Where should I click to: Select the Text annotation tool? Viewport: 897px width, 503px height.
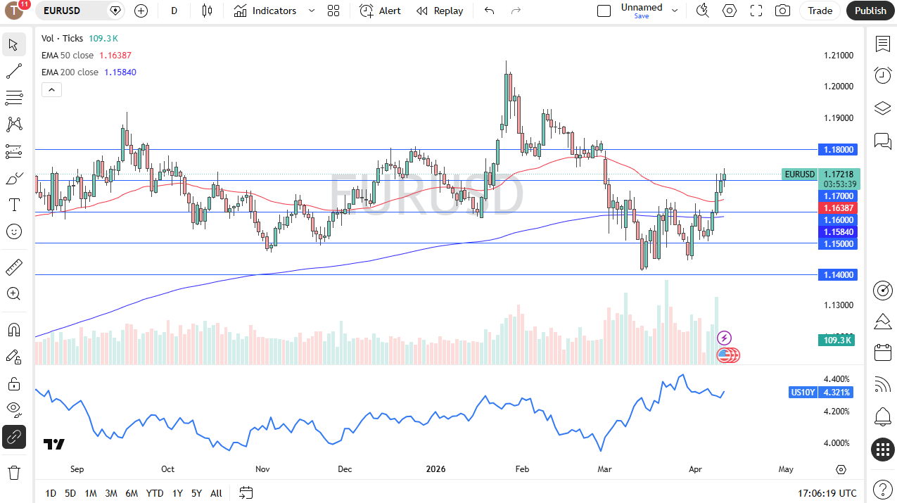point(14,205)
